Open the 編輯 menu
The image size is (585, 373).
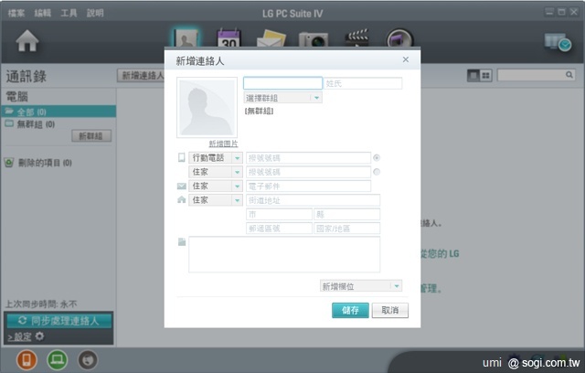(42, 13)
